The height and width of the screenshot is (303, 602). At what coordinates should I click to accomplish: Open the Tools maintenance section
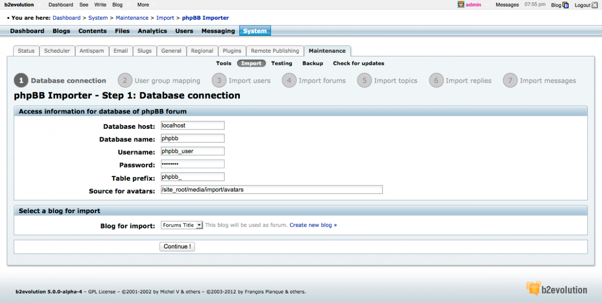[224, 64]
